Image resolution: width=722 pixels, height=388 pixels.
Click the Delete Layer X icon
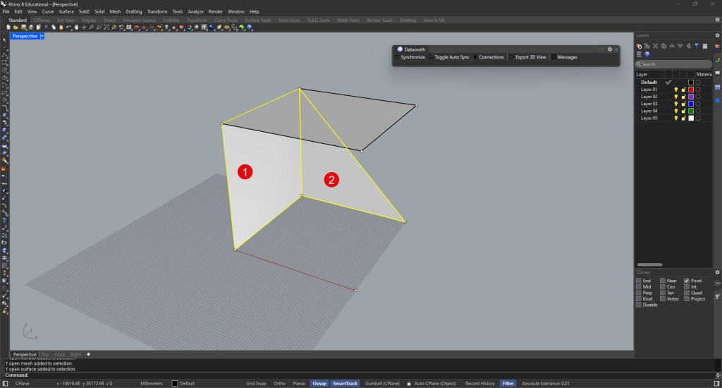[x=656, y=45]
